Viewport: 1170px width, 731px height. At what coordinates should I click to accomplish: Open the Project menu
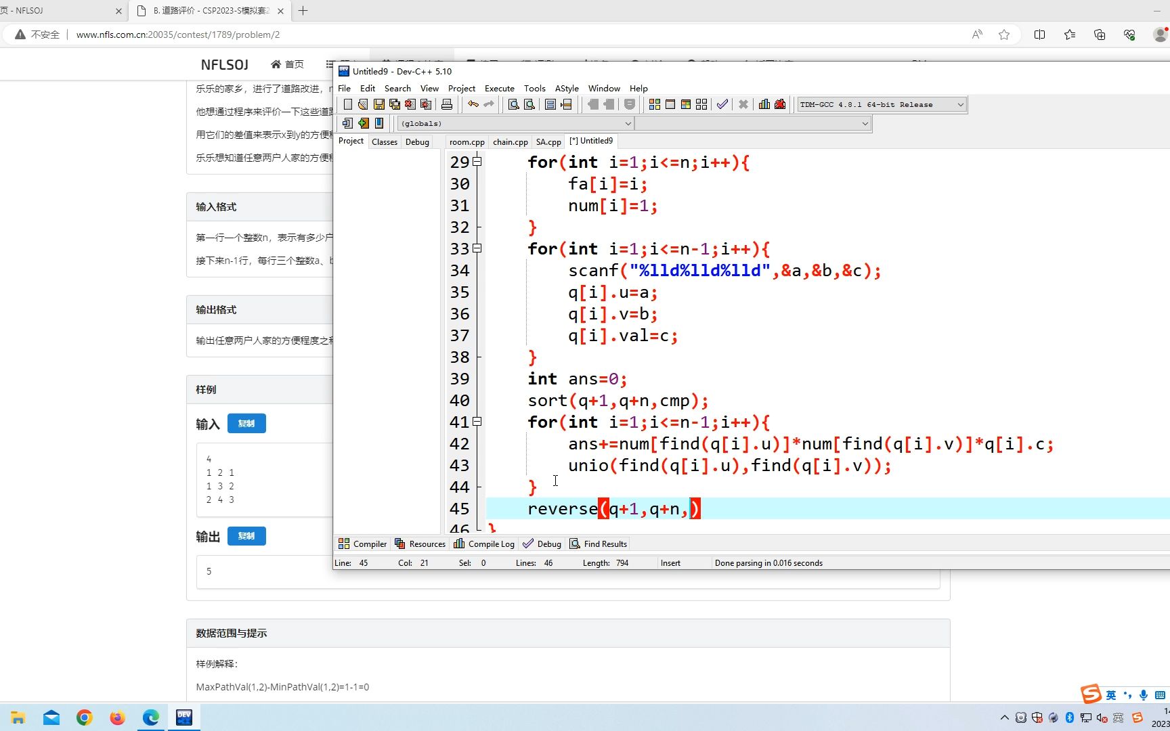click(x=462, y=88)
